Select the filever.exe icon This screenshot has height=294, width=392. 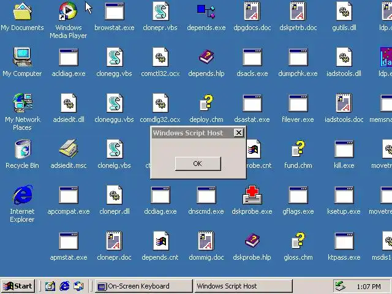click(298, 103)
